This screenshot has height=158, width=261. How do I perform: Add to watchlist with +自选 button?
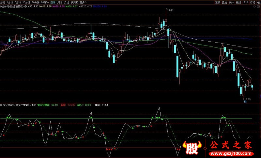[x=258, y=2]
